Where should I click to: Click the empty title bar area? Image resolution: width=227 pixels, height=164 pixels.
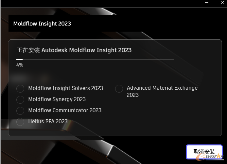click(x=98, y=4)
